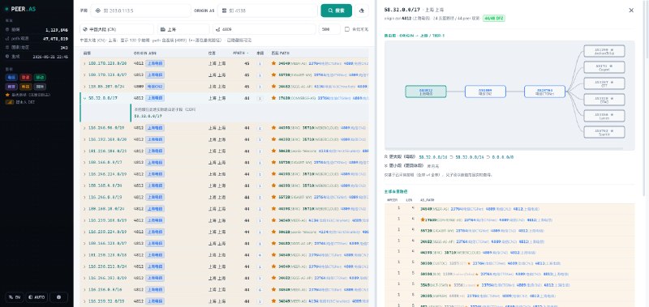The width and height of the screenshot is (649, 307).
Task: Click the grey 国际 legend tag
Action: pos(40,87)
